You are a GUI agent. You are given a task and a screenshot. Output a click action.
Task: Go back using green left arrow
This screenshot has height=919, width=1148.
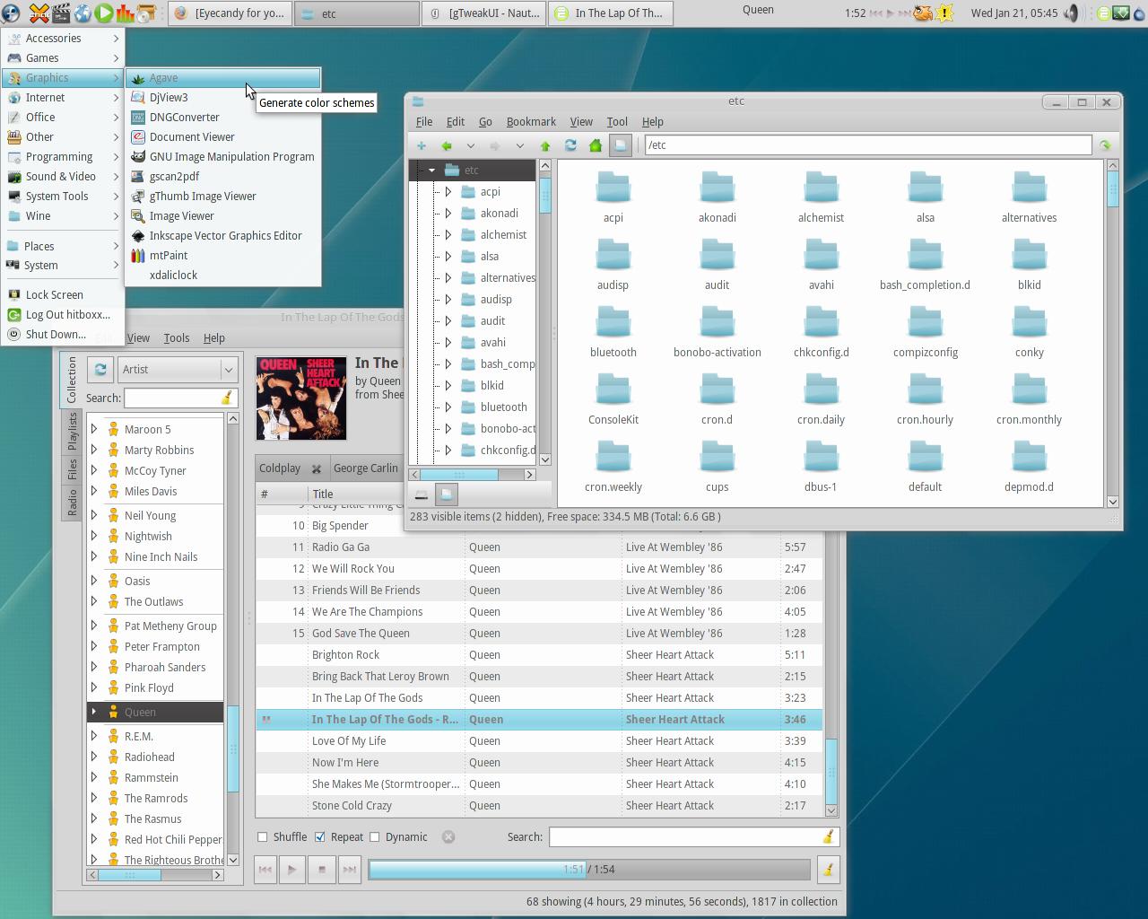[447, 145]
